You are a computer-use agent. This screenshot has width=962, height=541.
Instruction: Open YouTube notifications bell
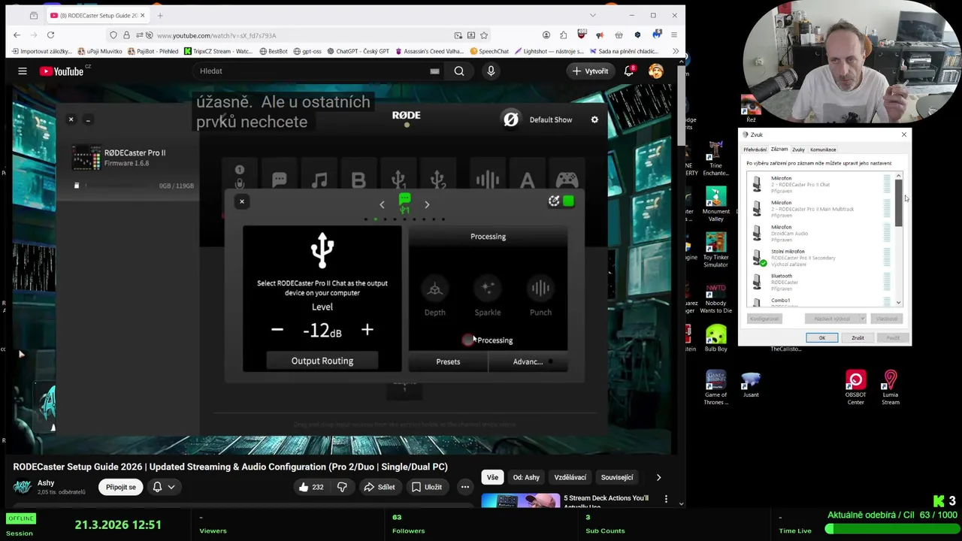629,71
